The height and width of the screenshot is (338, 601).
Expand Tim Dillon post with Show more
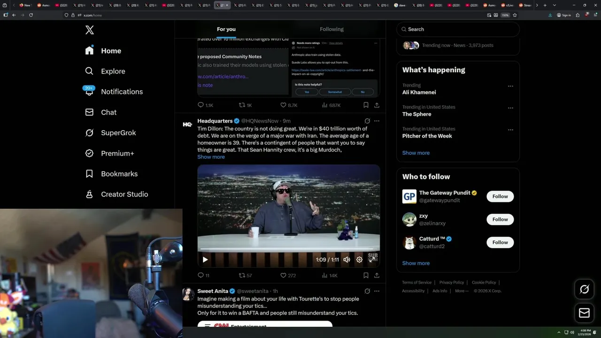pyautogui.click(x=211, y=157)
